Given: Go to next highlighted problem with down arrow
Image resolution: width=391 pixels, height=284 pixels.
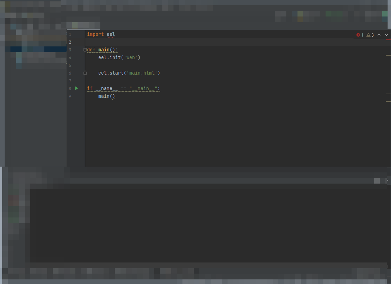Looking at the screenshot, I should point(386,35).
